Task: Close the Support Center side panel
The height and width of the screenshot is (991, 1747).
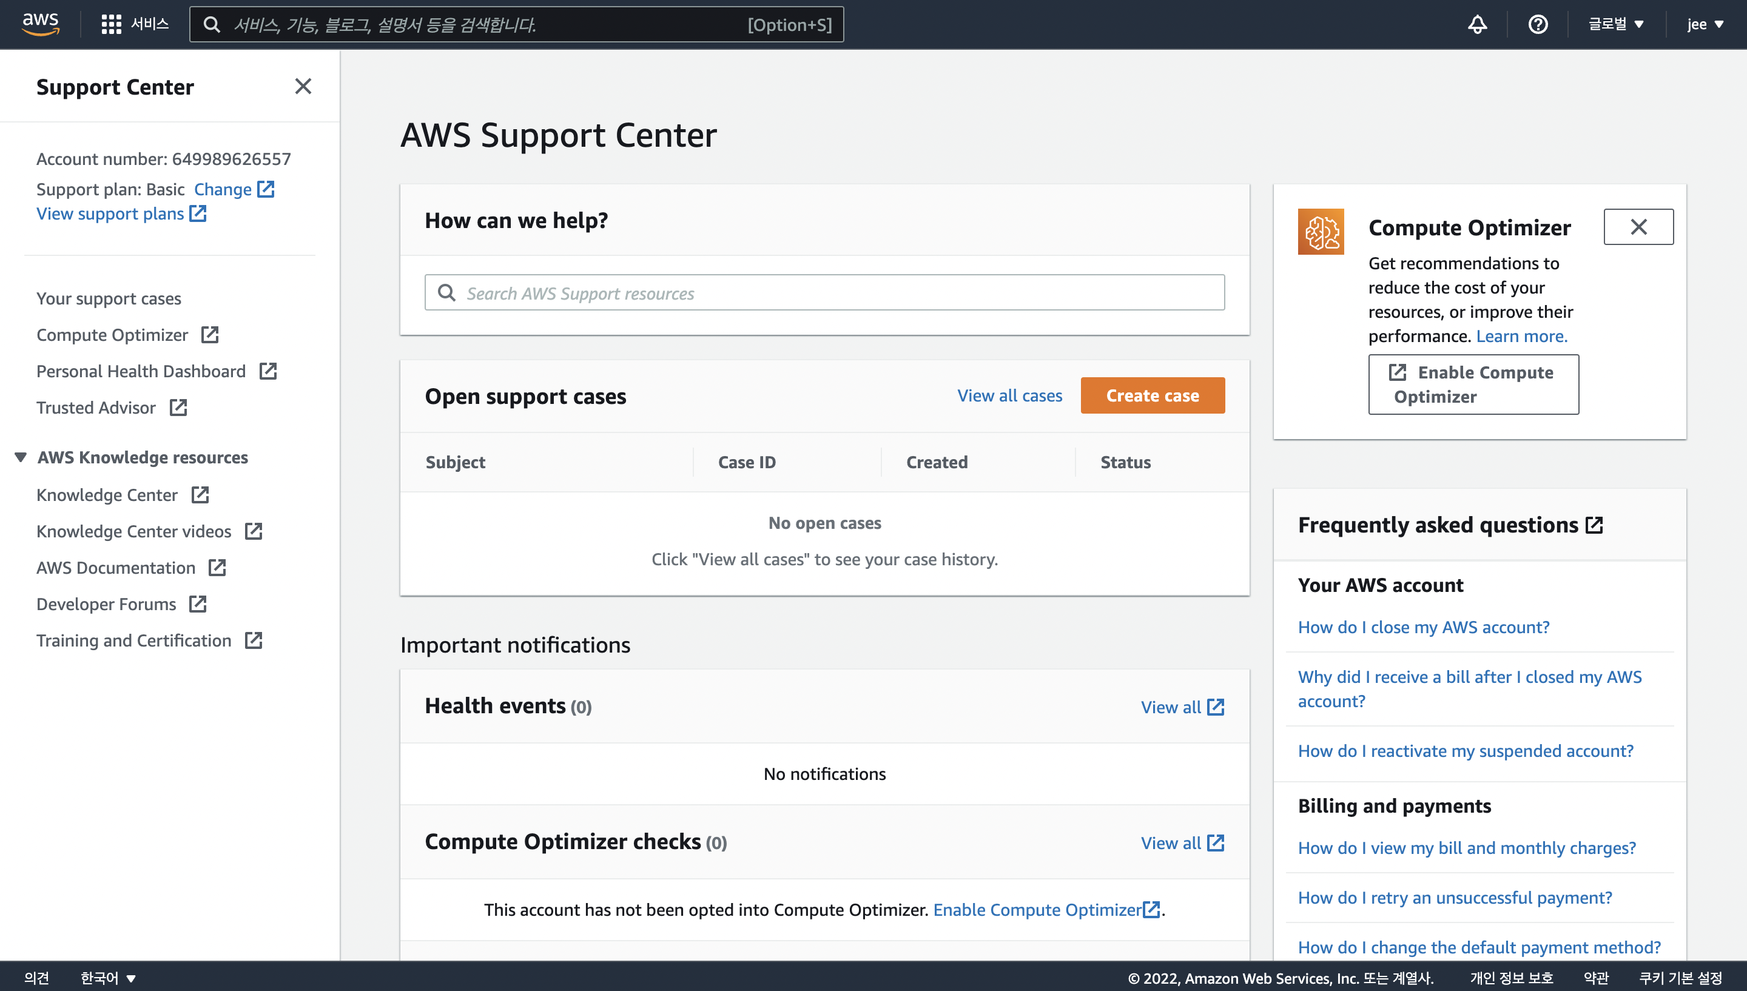Action: 303,87
